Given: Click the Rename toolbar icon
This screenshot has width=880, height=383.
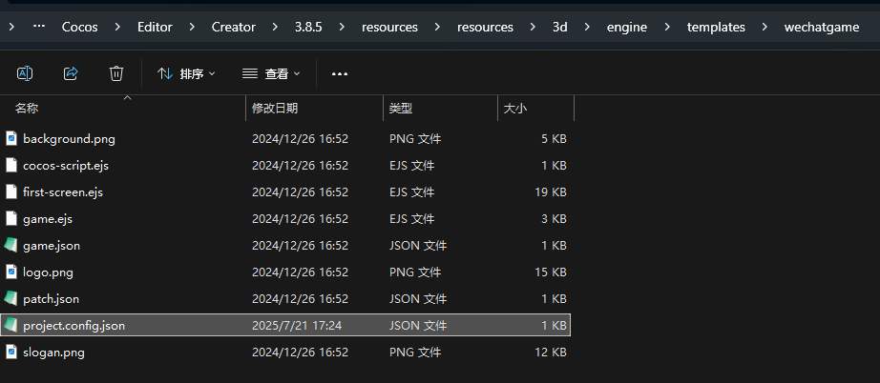Looking at the screenshot, I should 26,73.
